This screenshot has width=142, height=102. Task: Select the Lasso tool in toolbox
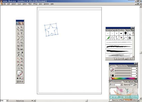point(22,30)
